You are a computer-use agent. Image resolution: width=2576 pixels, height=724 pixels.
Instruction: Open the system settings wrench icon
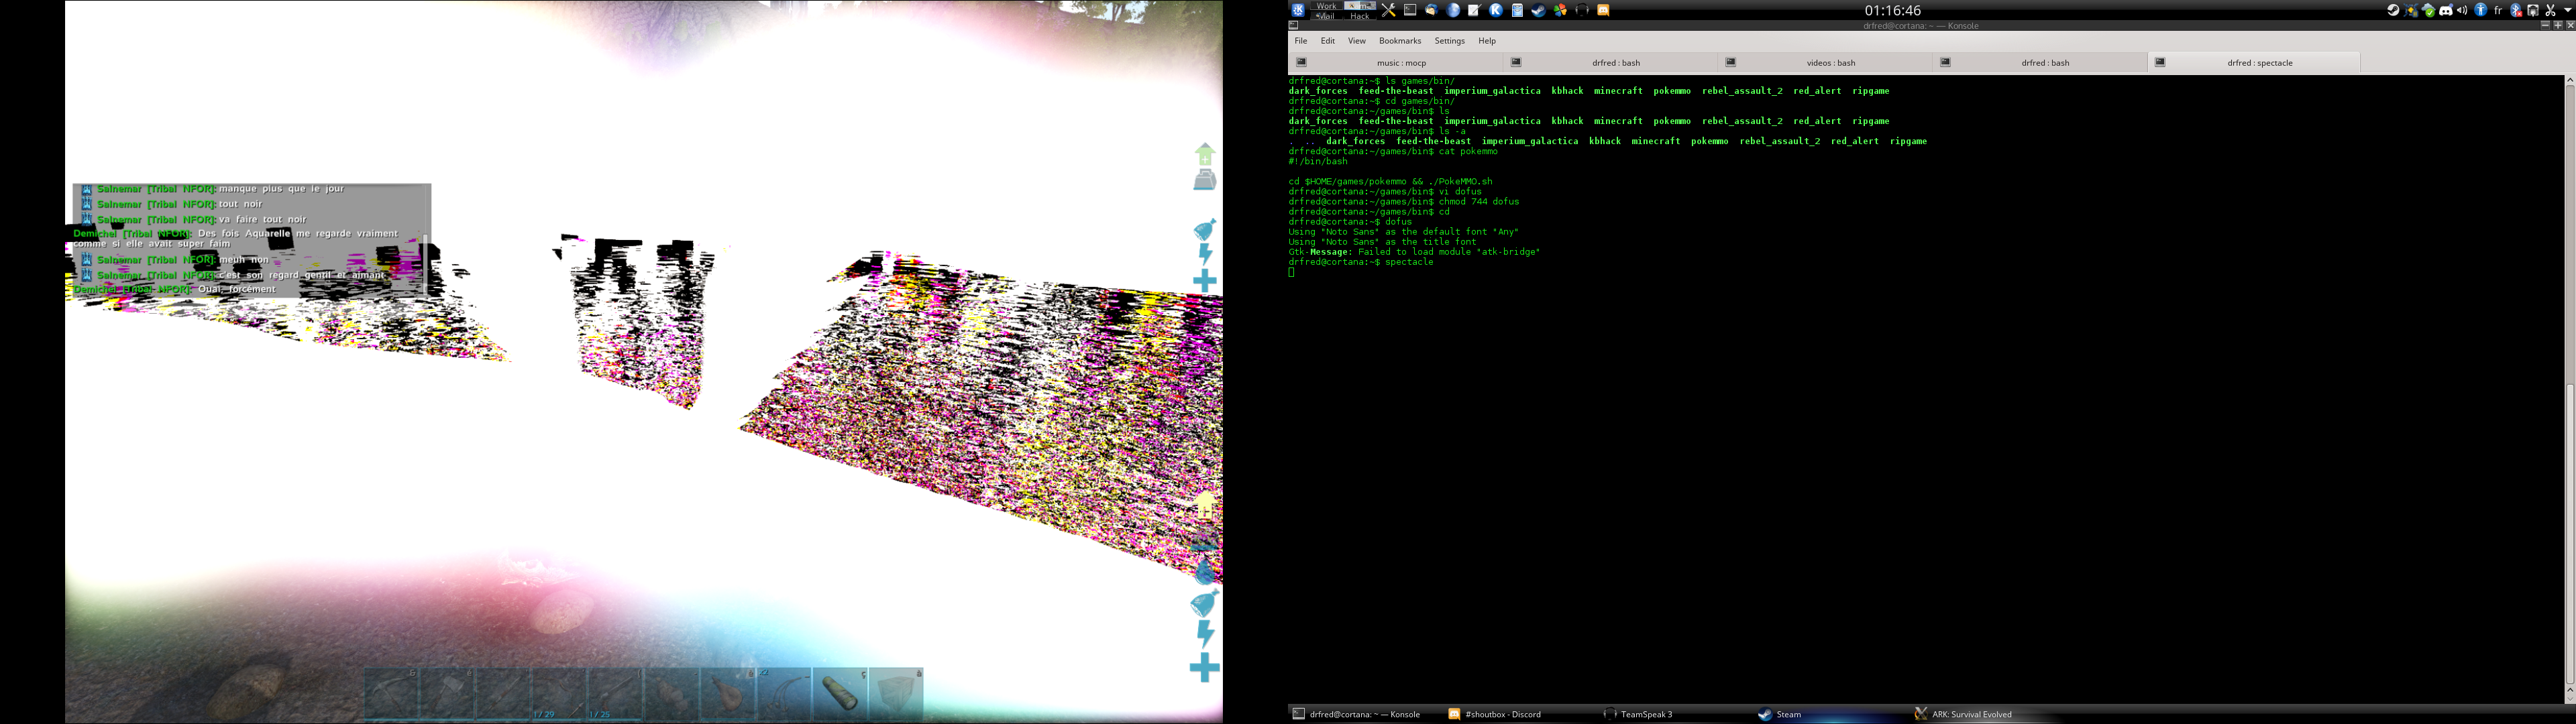pyautogui.click(x=1388, y=10)
